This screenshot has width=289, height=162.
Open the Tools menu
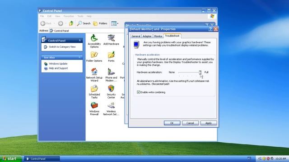click(x=80, y=16)
